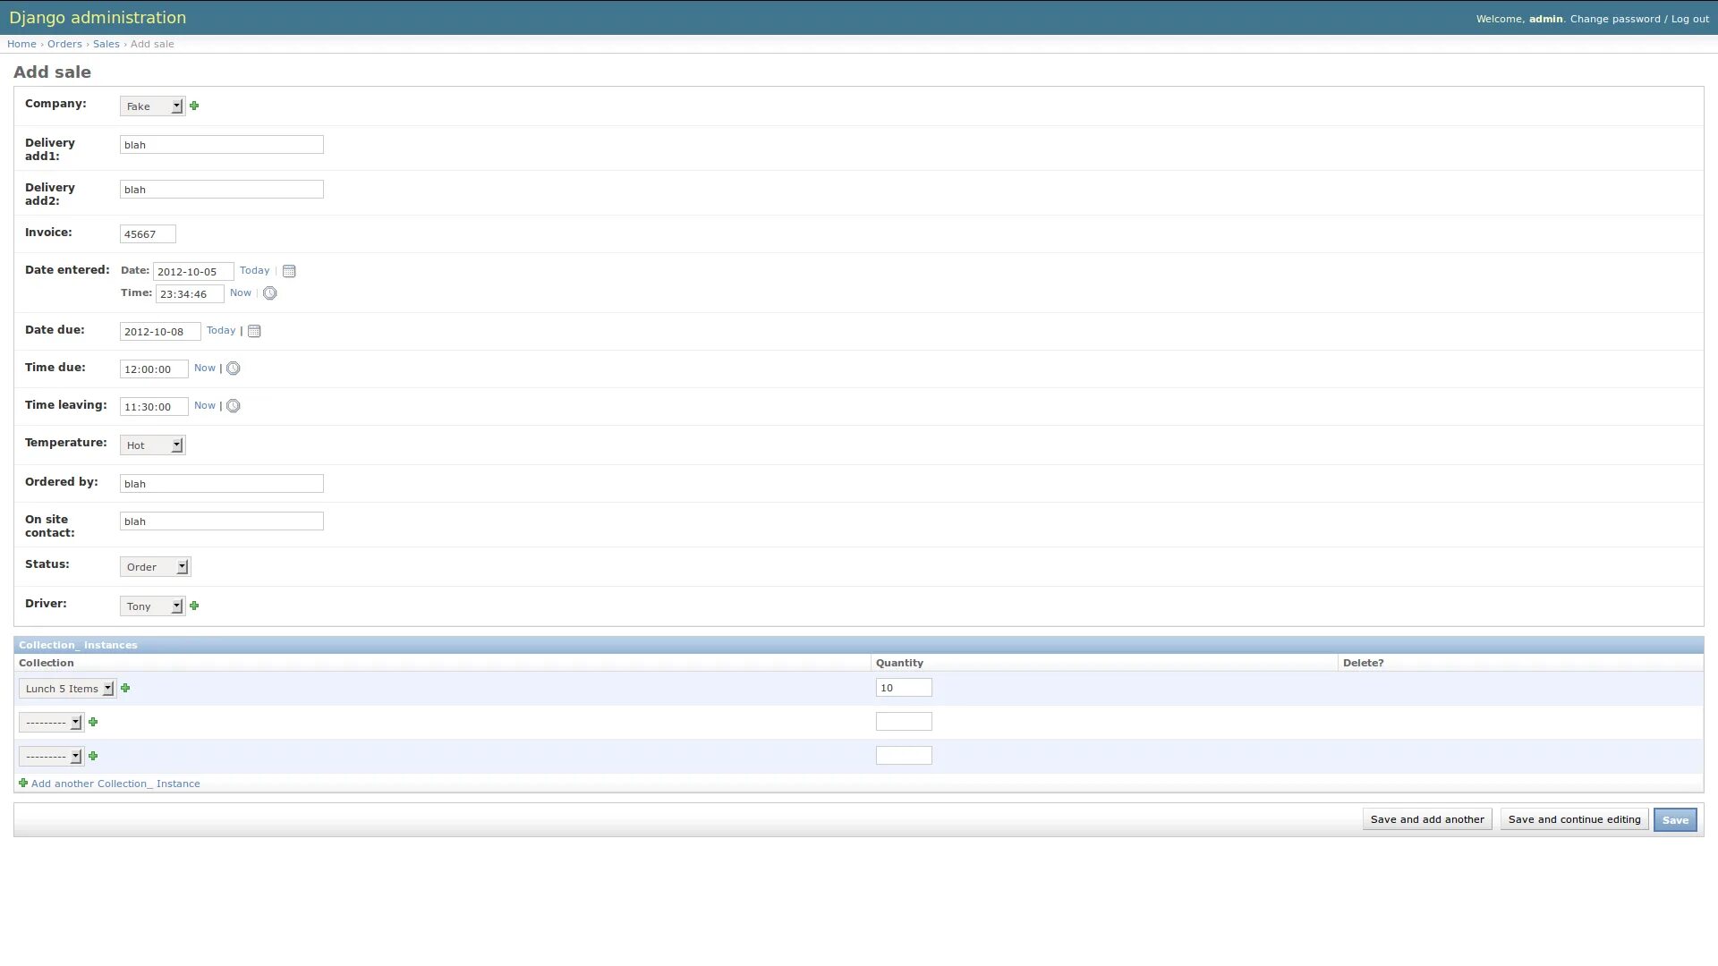The height and width of the screenshot is (966, 1718).
Task: Click green plus icon next to Company
Action: click(x=194, y=106)
